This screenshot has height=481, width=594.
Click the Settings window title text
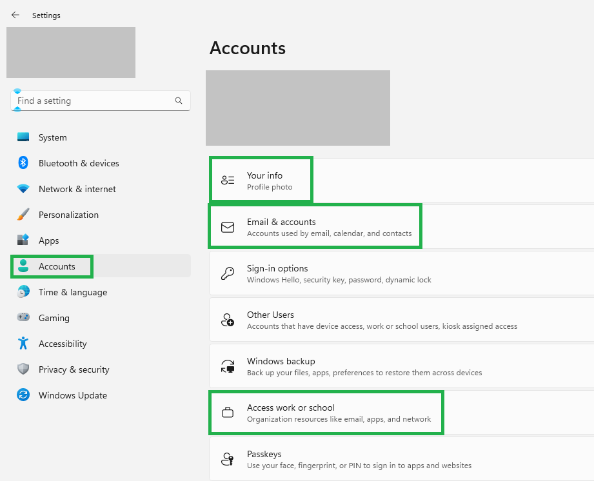coord(46,15)
